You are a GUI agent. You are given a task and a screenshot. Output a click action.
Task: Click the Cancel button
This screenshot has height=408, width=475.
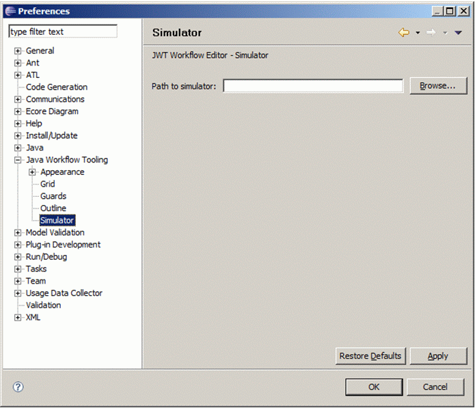click(x=435, y=387)
